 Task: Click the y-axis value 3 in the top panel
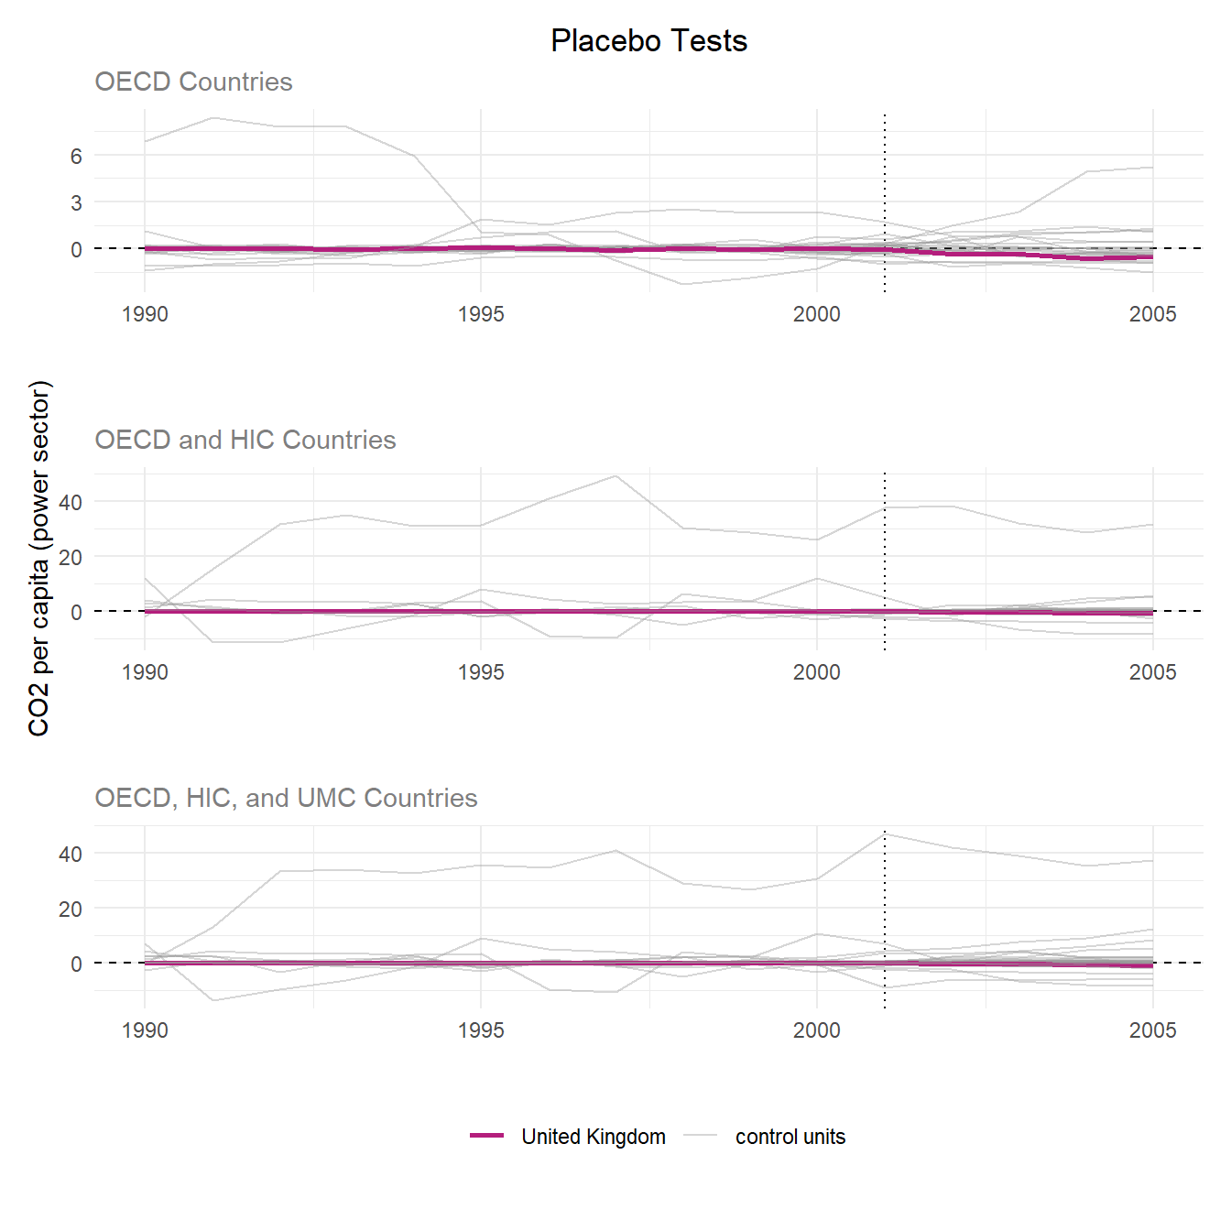(76, 203)
